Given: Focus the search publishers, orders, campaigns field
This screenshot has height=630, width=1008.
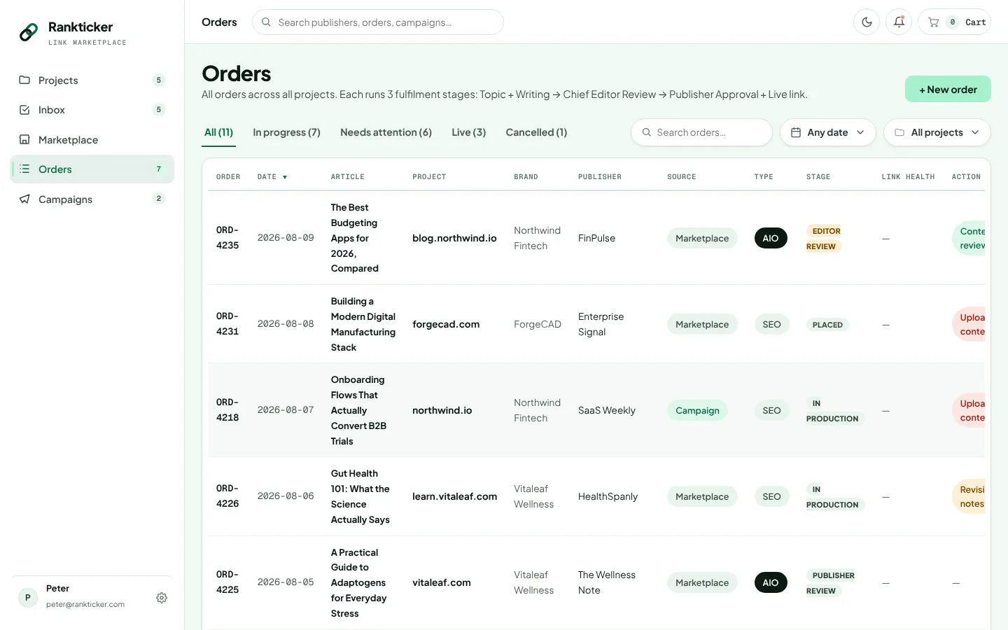Looking at the screenshot, I should pos(378,22).
